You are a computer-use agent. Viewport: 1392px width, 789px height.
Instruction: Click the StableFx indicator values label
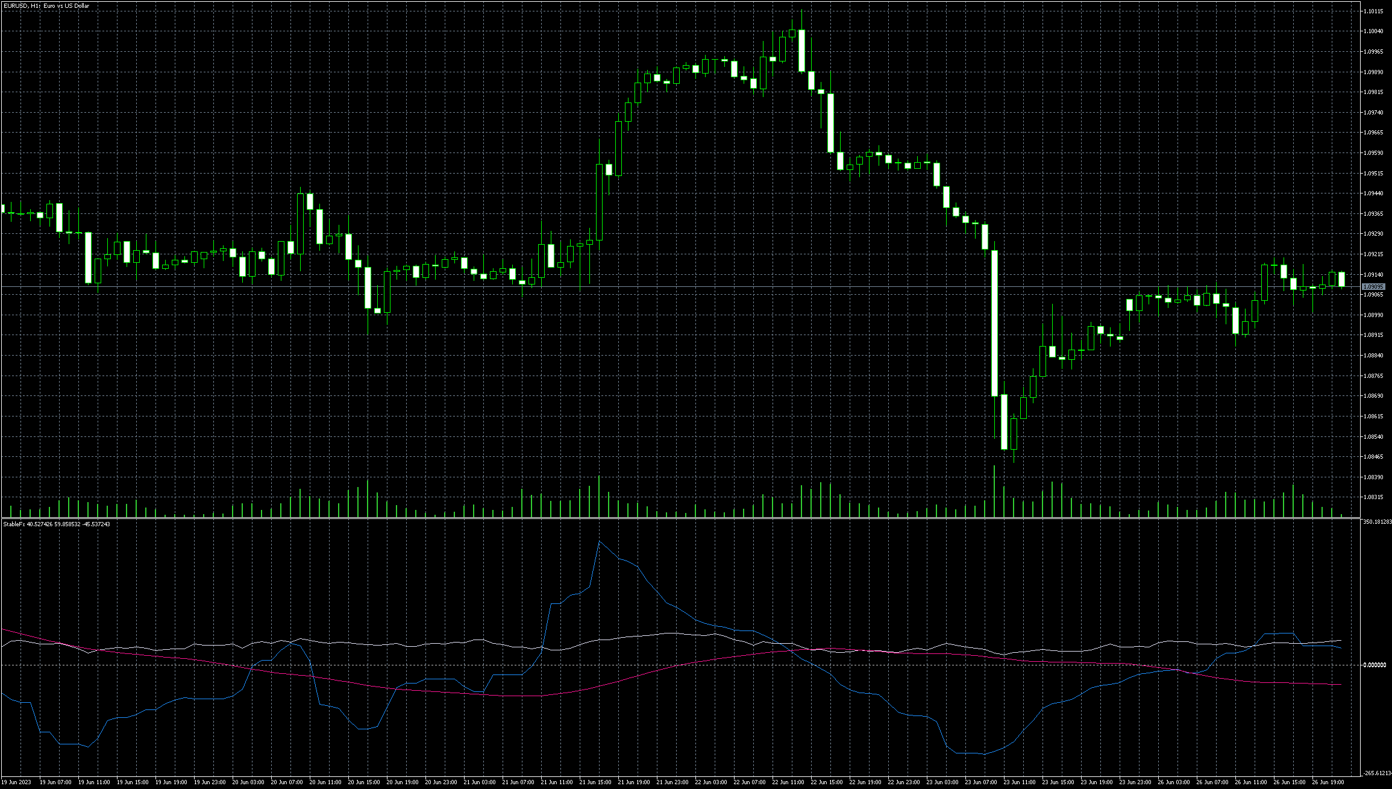coord(57,524)
